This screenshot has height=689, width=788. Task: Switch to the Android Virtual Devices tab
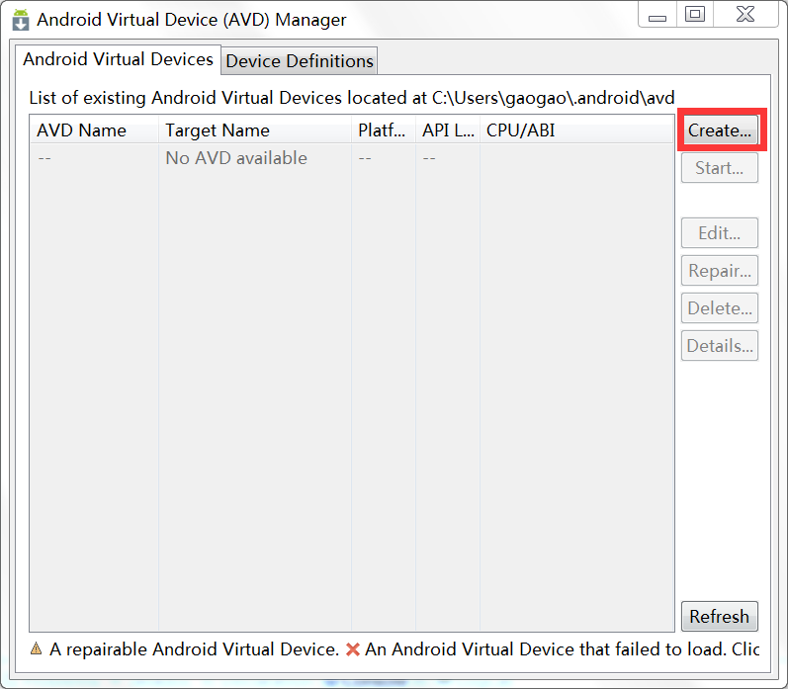click(118, 59)
